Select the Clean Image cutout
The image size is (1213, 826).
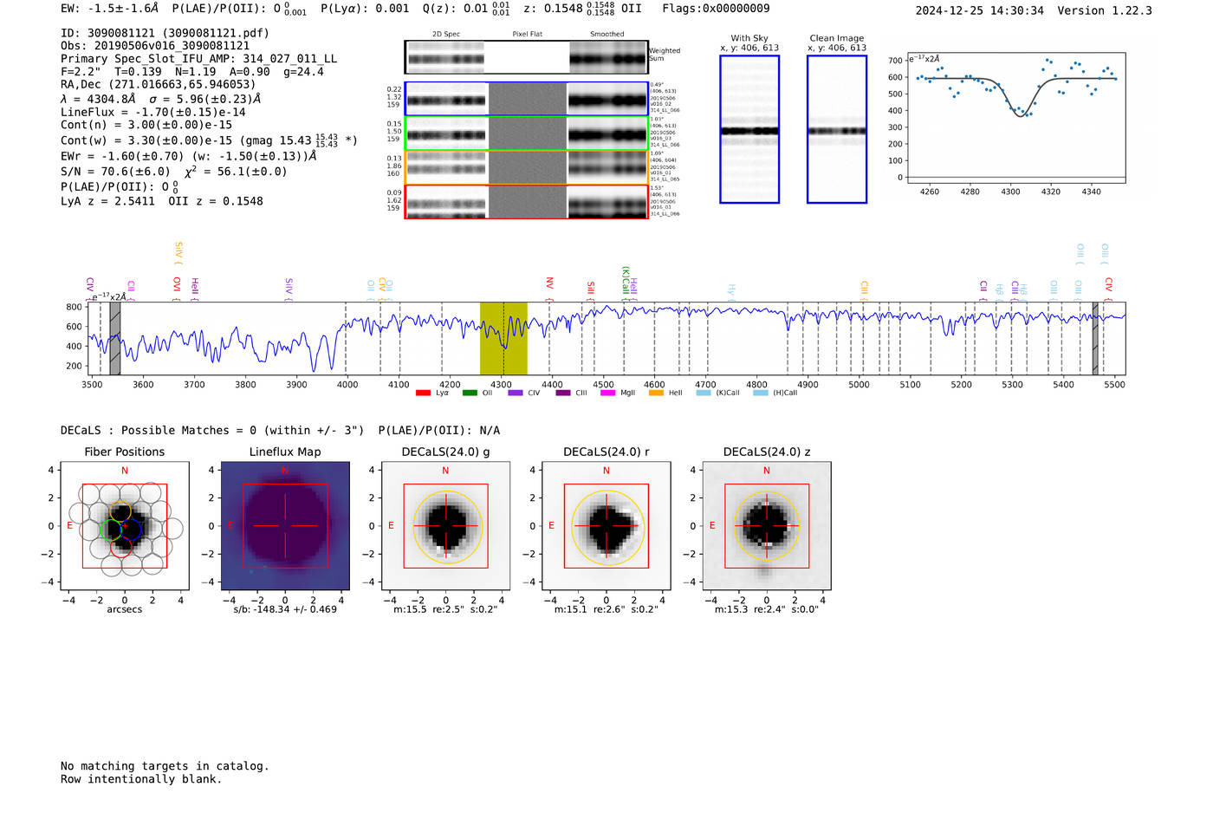(837, 129)
